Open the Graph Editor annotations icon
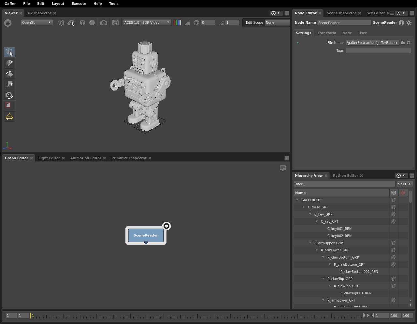 pos(283,168)
